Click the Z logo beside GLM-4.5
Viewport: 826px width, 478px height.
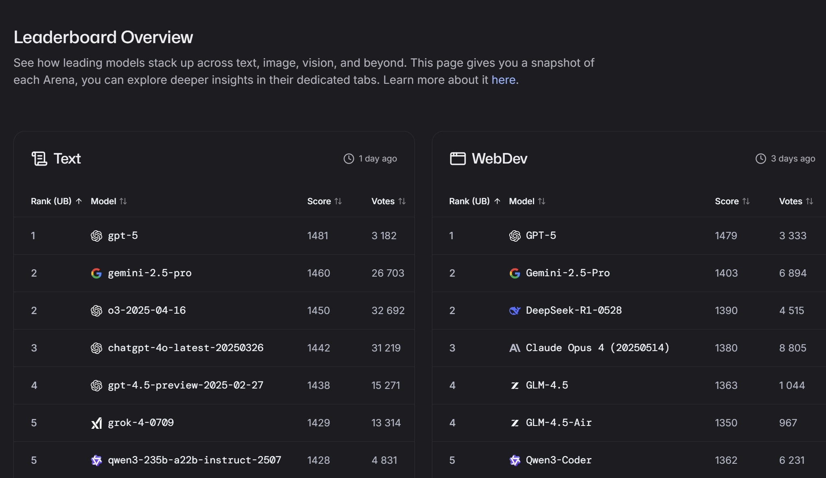coord(515,386)
